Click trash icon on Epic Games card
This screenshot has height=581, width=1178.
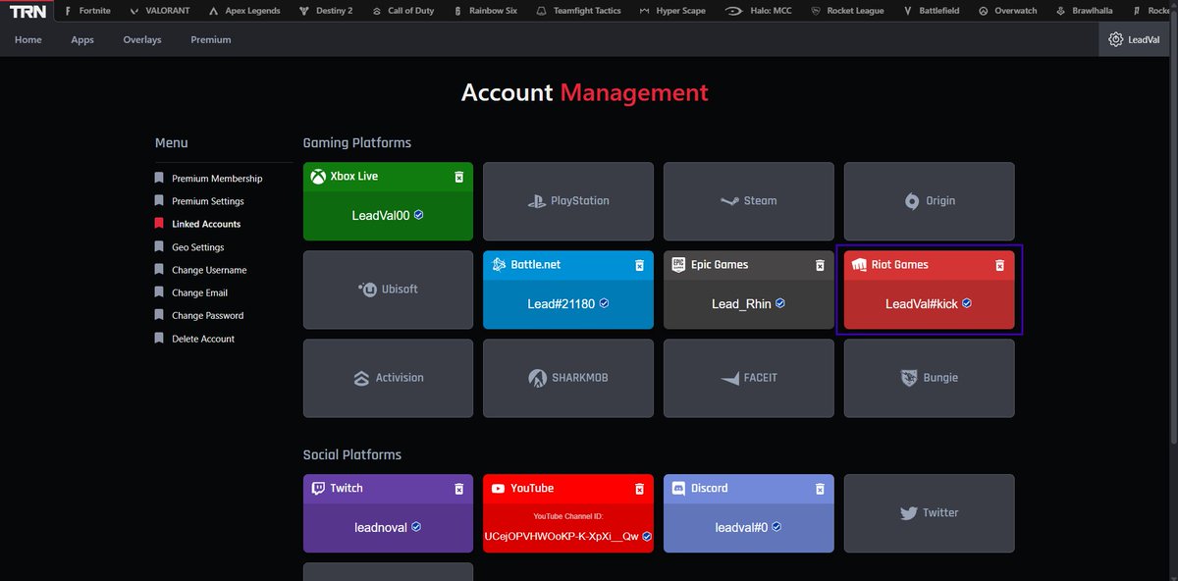[820, 265]
